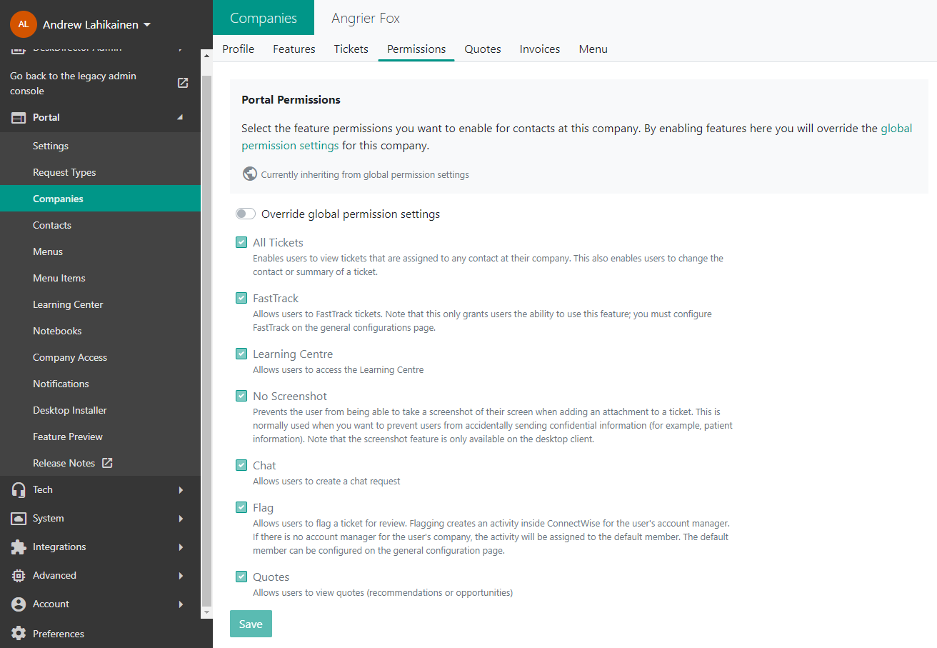The height and width of the screenshot is (648, 937).
Task: Uncheck the FastTrack permission checkbox
Action: click(241, 298)
